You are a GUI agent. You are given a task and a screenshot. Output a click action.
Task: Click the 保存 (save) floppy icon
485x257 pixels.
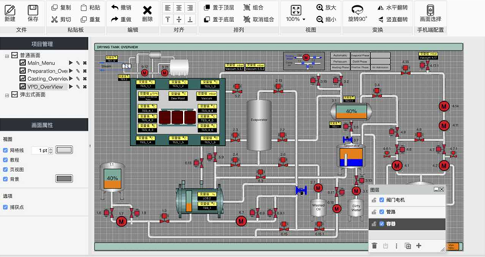(33, 11)
